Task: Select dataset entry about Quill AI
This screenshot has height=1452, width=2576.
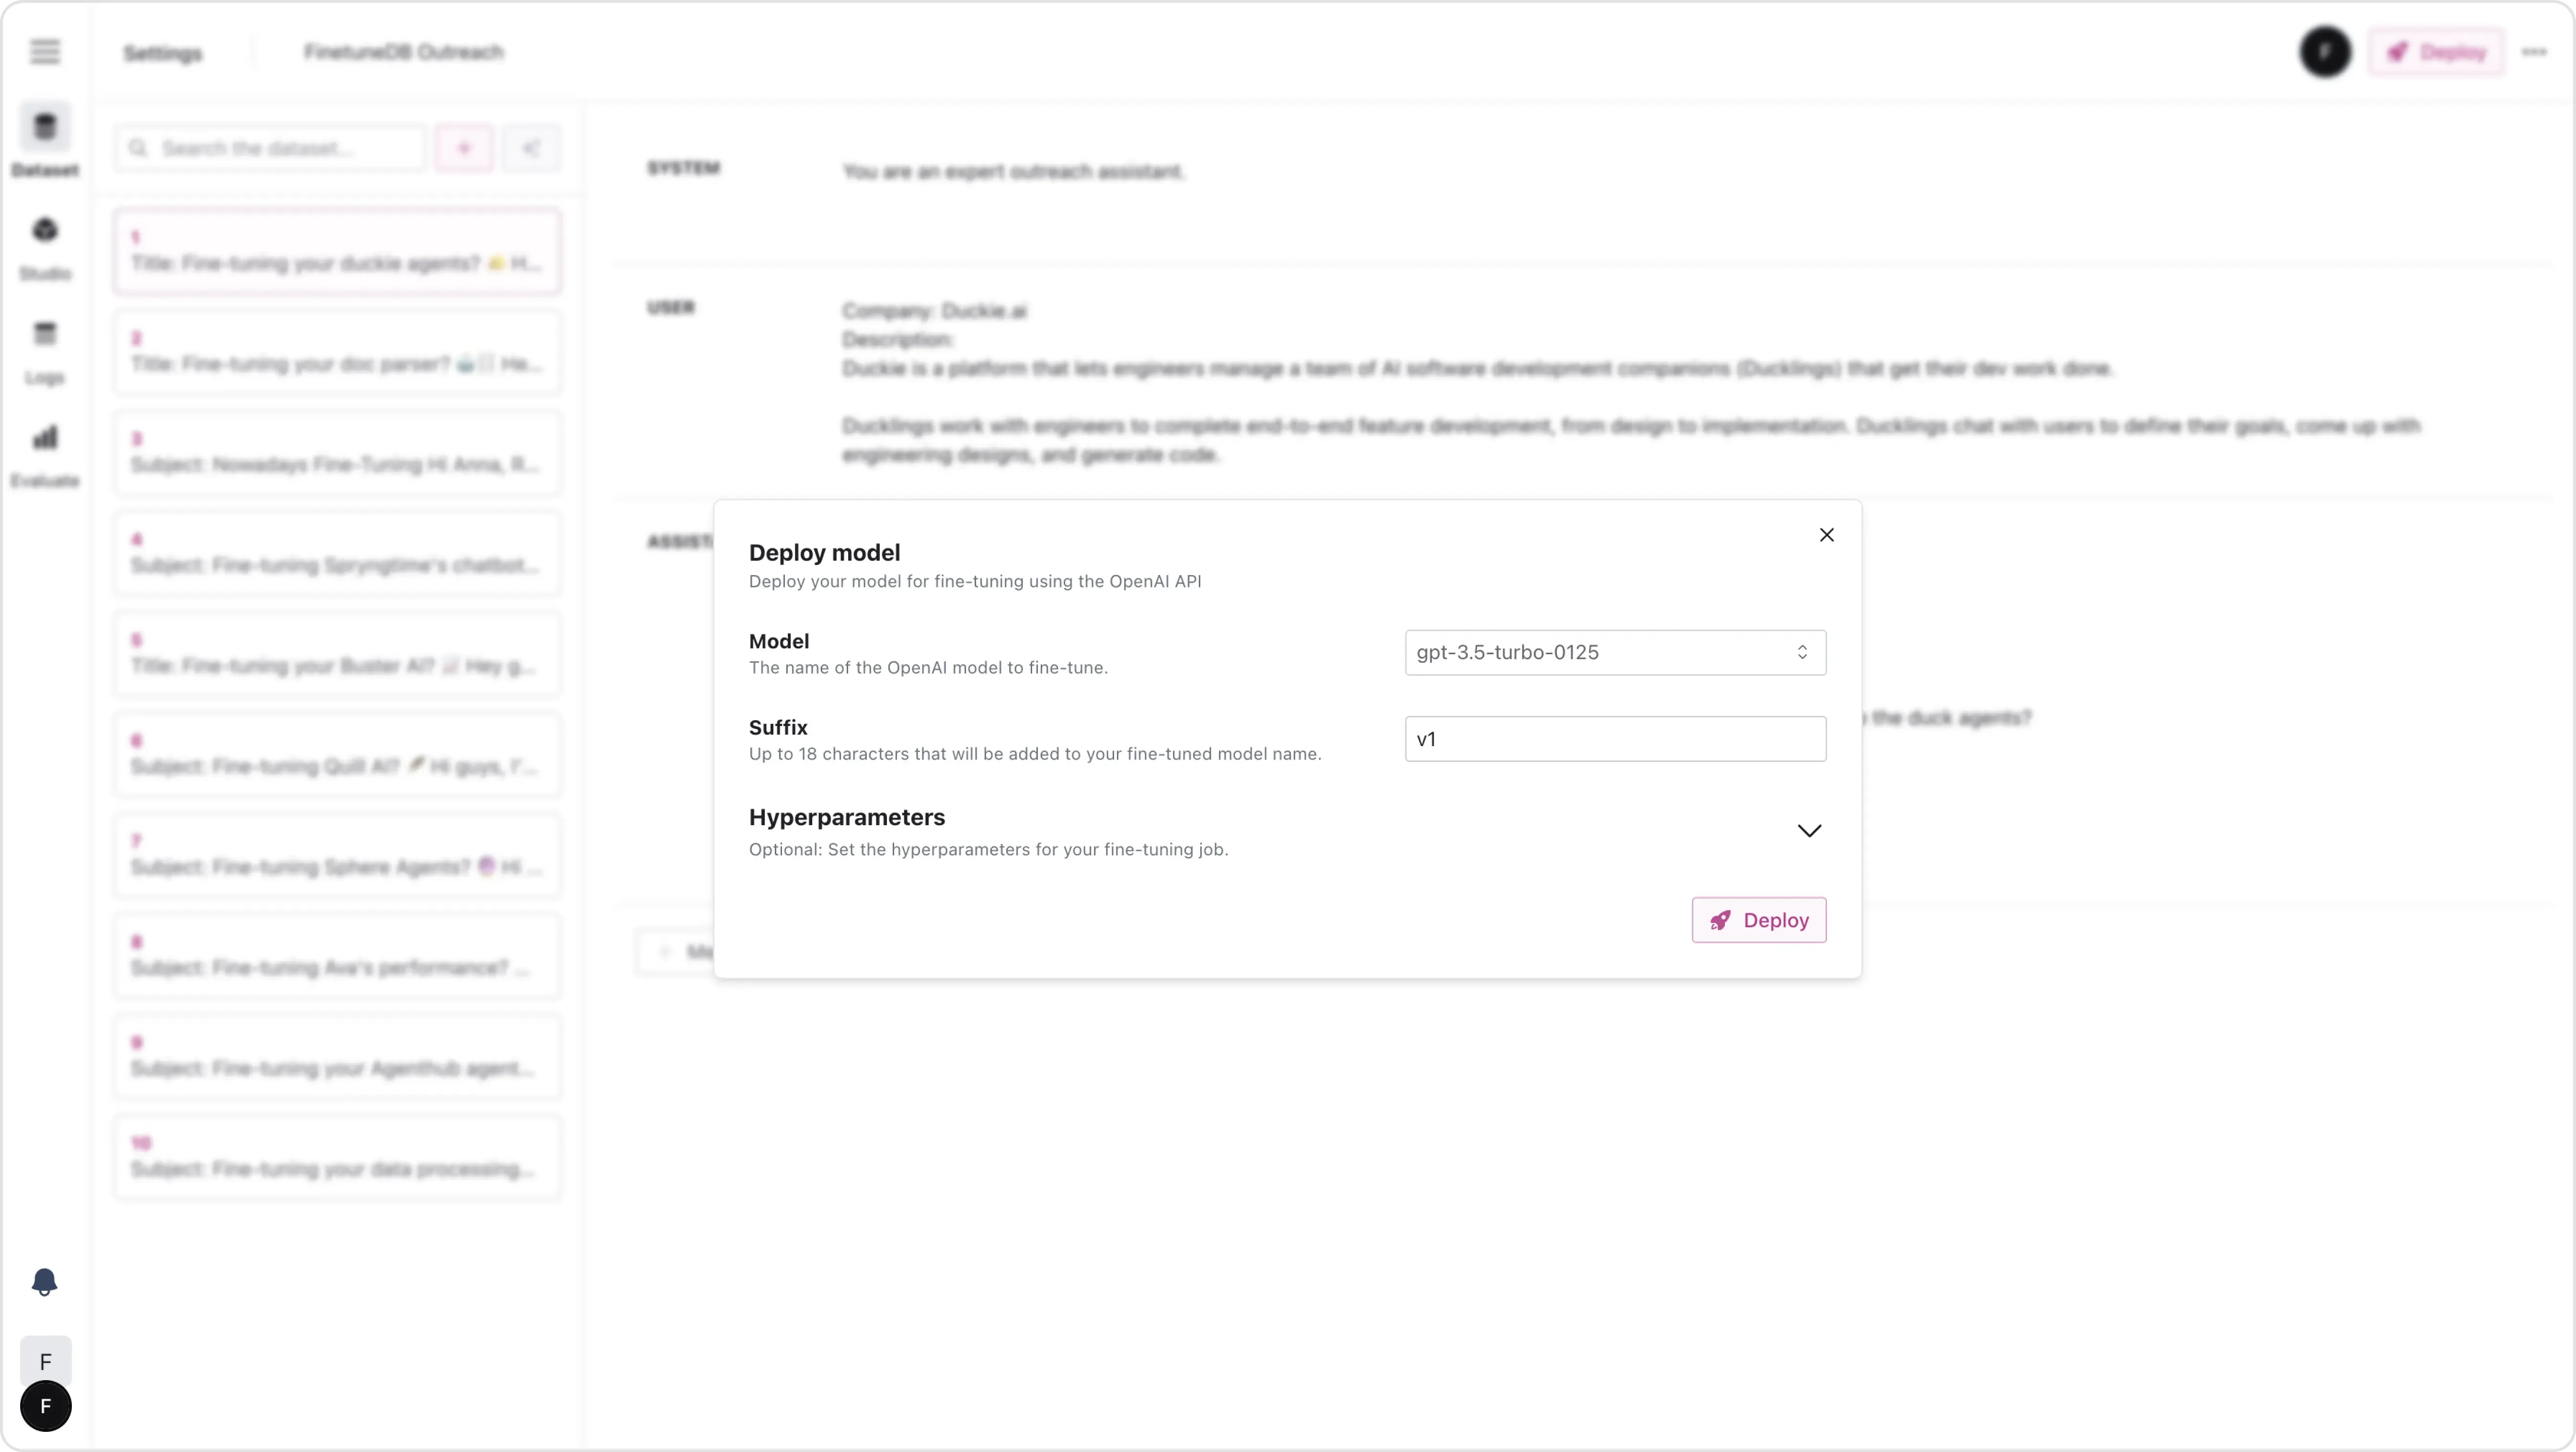Action: pos(337,755)
